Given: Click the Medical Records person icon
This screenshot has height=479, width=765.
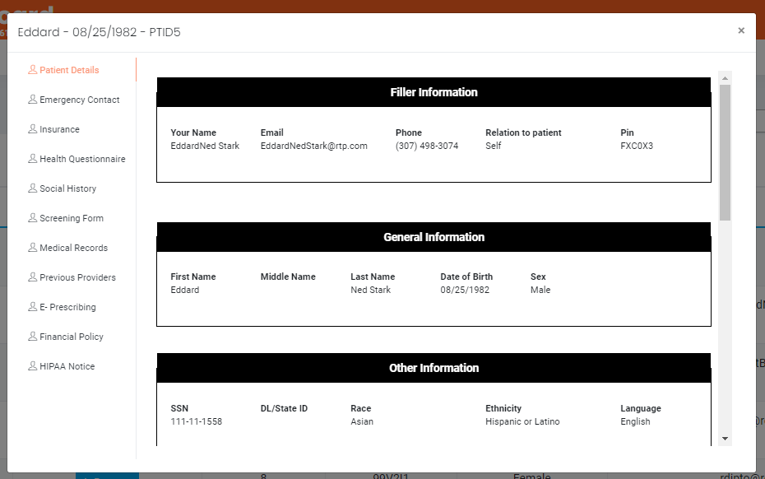Looking at the screenshot, I should (x=33, y=248).
